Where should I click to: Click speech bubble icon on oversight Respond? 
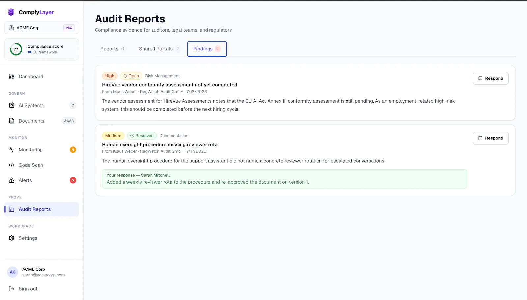point(480,138)
